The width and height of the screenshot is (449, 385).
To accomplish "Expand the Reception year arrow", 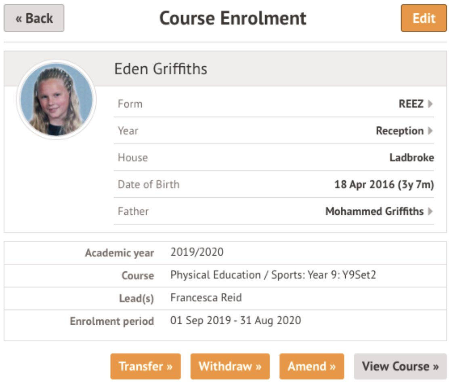I will click(x=430, y=131).
